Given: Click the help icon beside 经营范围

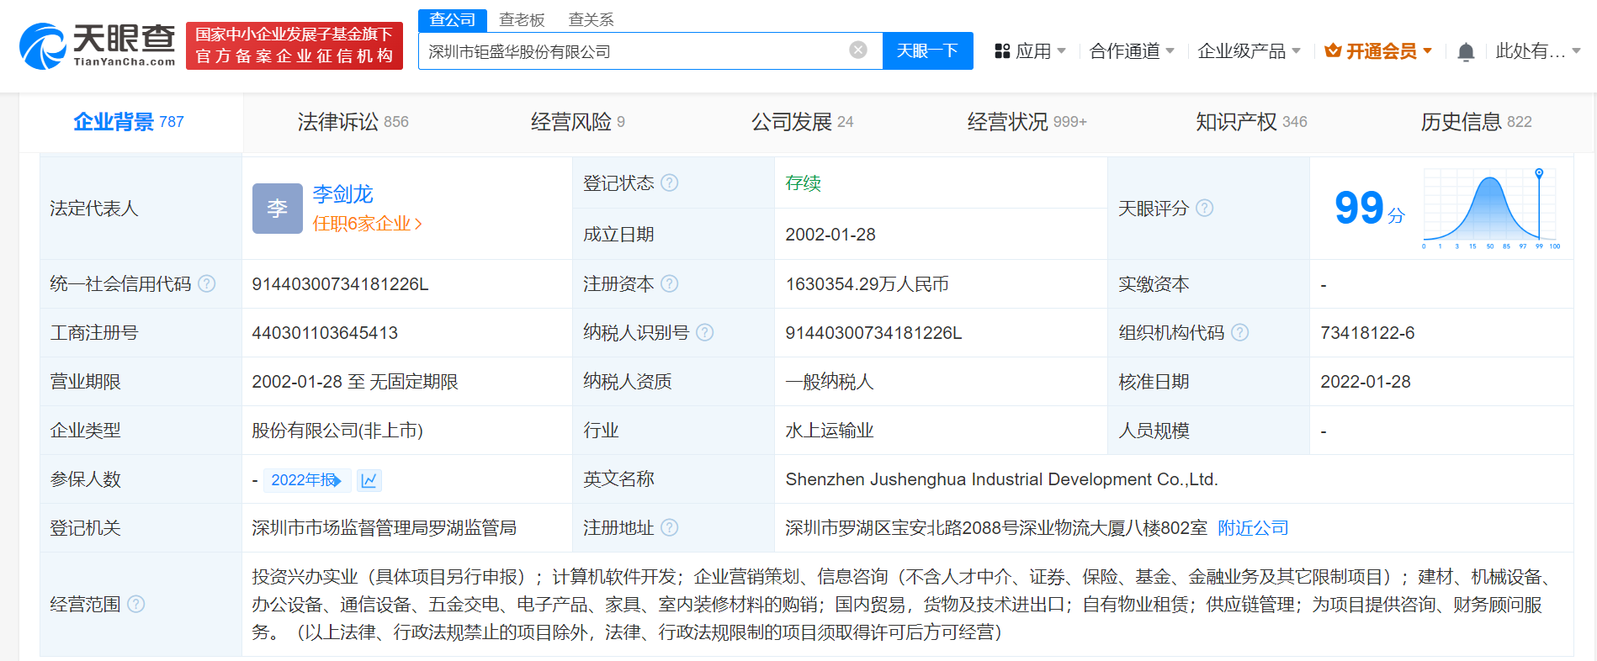Looking at the screenshot, I should [135, 605].
